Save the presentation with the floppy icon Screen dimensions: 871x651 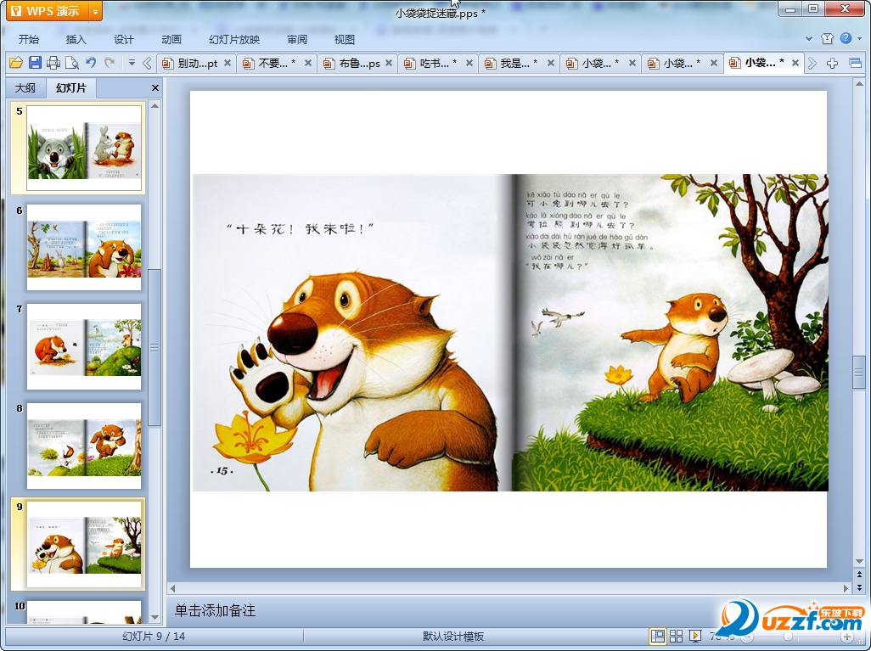(x=35, y=63)
